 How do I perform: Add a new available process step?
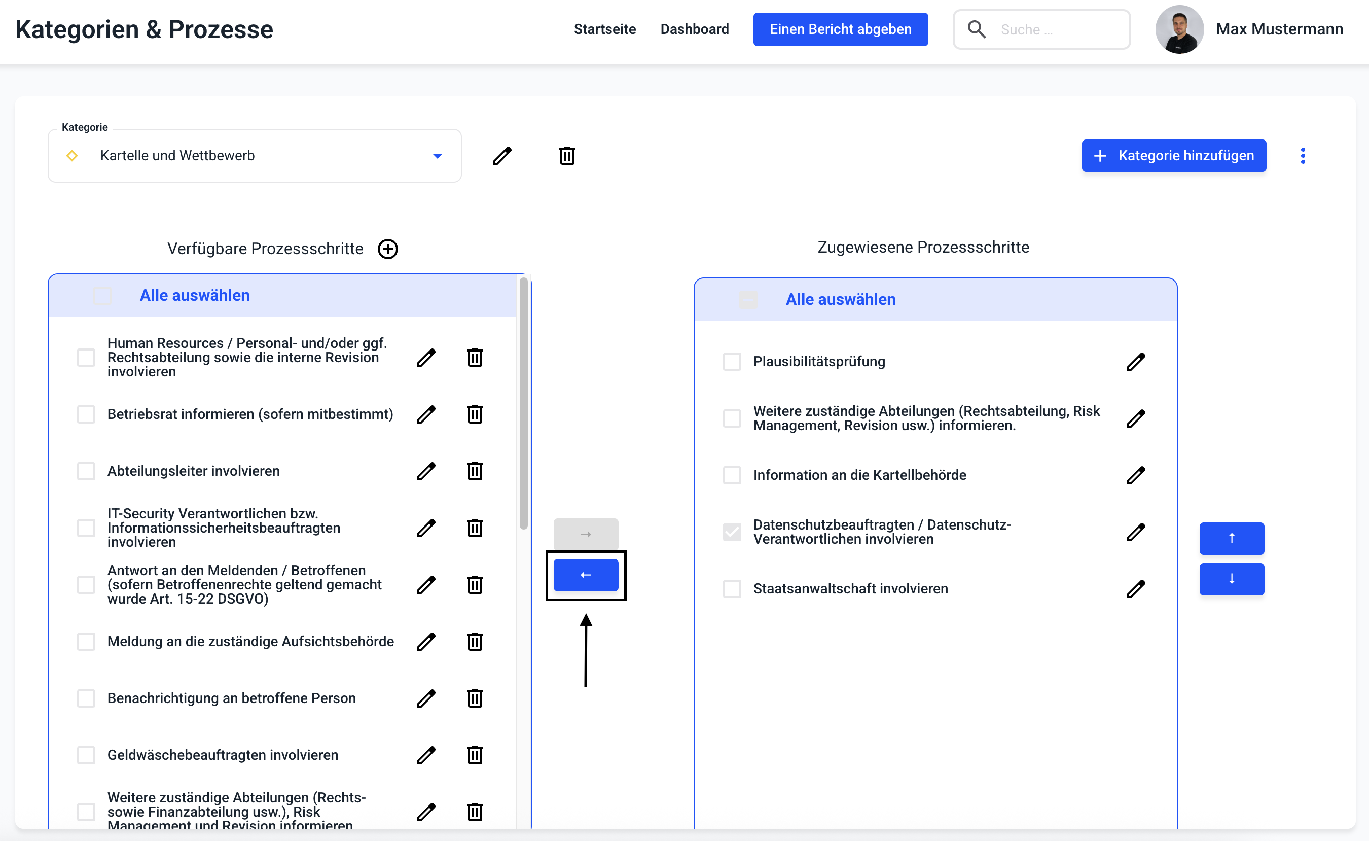tap(387, 249)
